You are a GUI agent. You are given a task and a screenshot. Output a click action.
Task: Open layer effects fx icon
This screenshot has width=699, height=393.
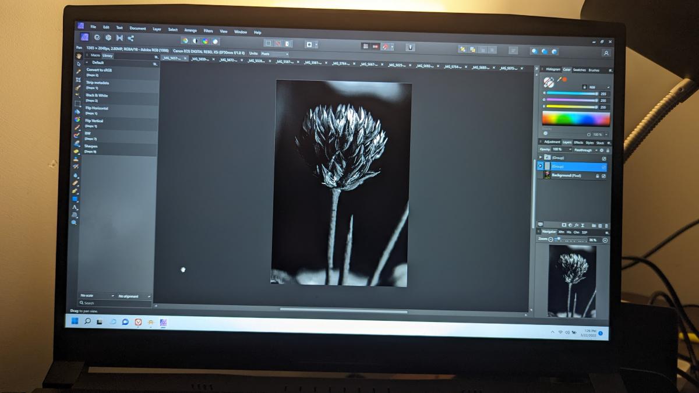click(576, 225)
